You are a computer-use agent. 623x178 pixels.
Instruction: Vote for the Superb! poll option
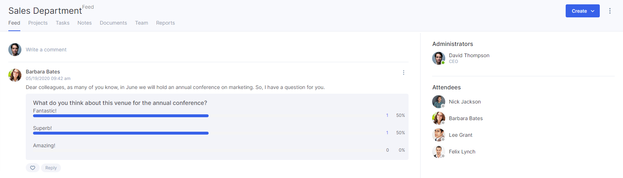point(42,128)
